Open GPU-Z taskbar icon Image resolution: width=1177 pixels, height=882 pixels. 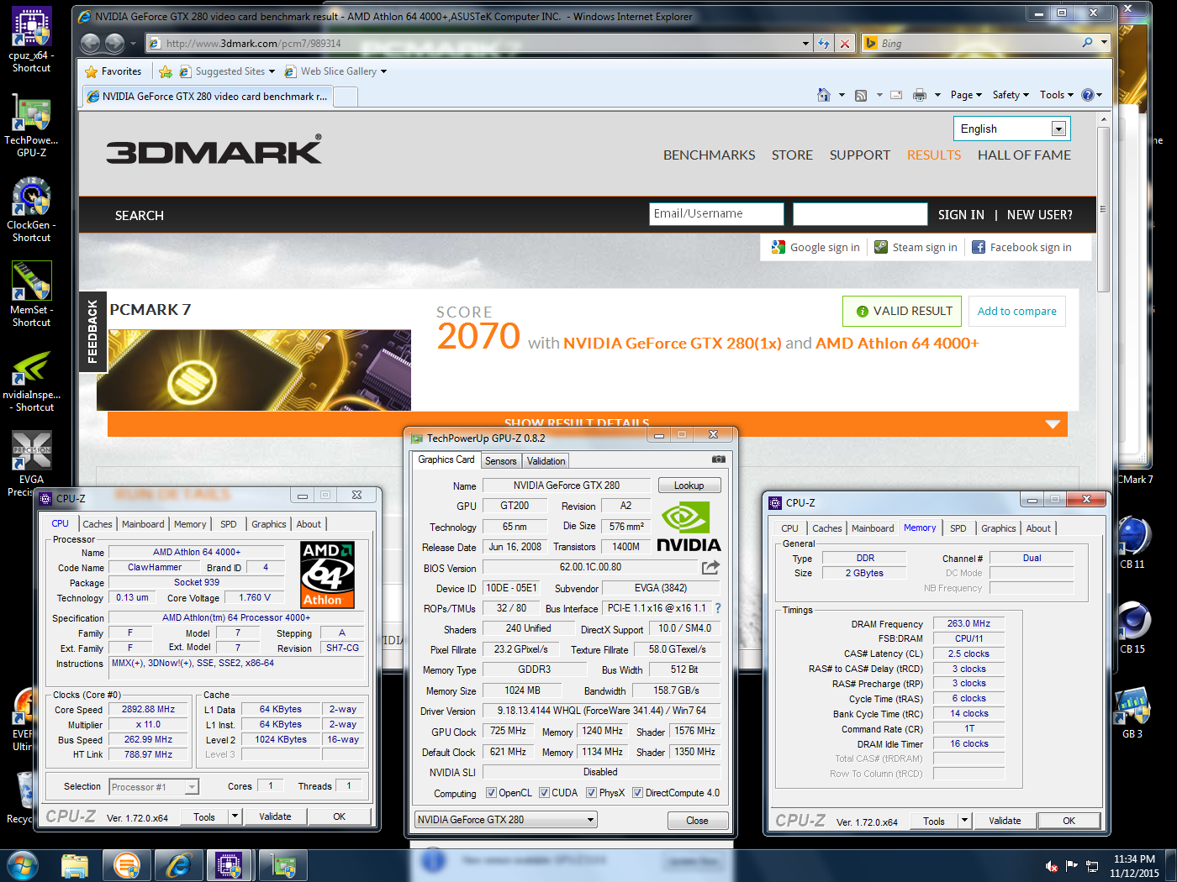click(283, 865)
